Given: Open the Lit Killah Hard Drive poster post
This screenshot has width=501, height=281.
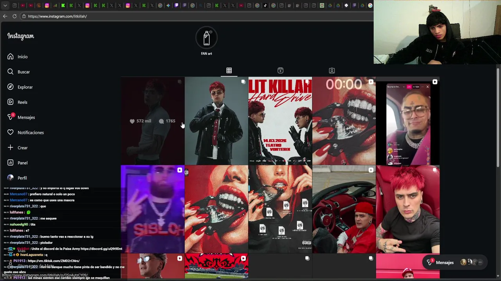Looking at the screenshot, I should pyautogui.click(x=280, y=121).
